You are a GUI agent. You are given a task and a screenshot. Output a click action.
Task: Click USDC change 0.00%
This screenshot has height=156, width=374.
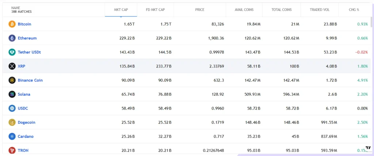pyautogui.click(x=363, y=108)
